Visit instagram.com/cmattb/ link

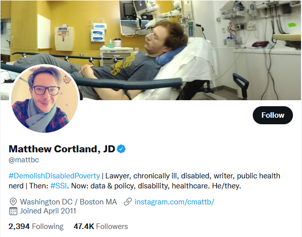coord(174,202)
